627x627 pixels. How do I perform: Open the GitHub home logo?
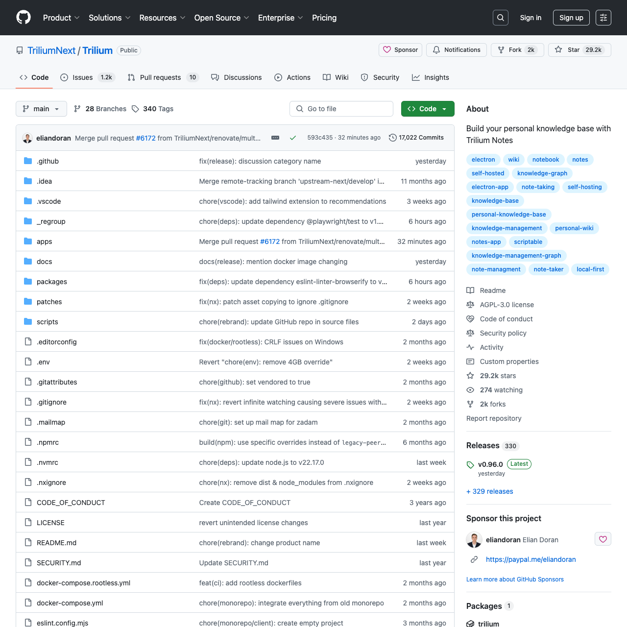(24, 18)
